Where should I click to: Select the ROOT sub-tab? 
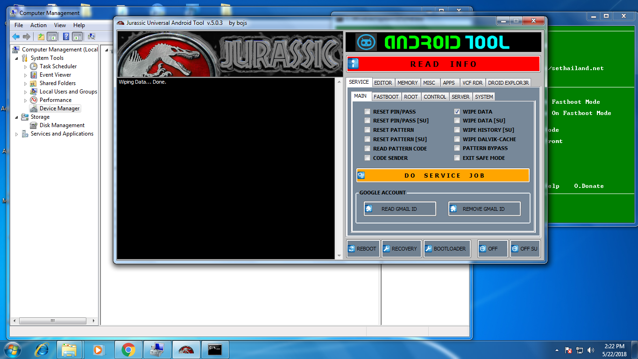click(411, 97)
